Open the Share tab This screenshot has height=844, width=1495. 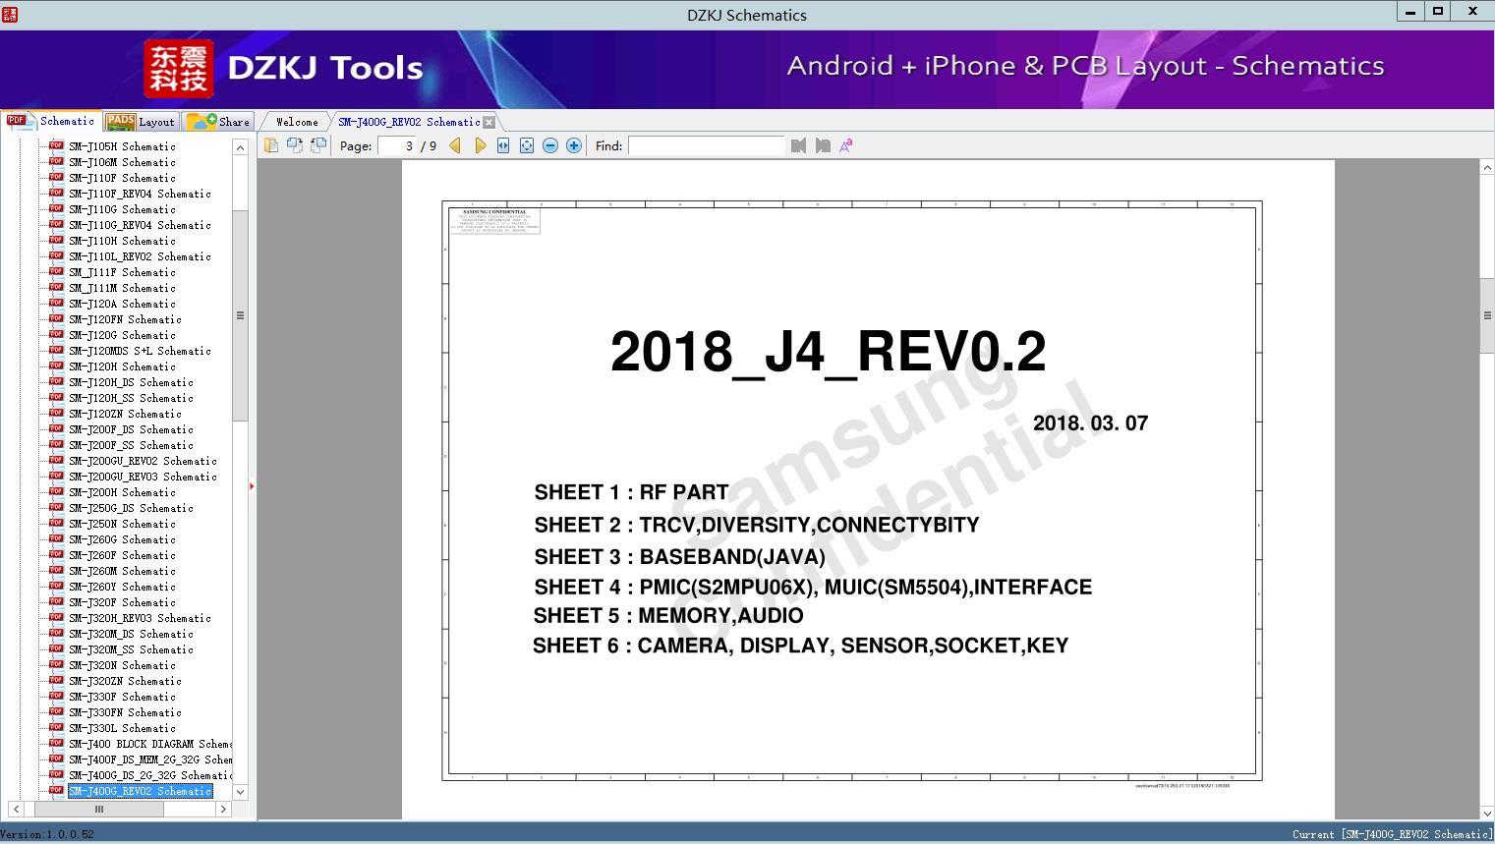[x=219, y=122]
